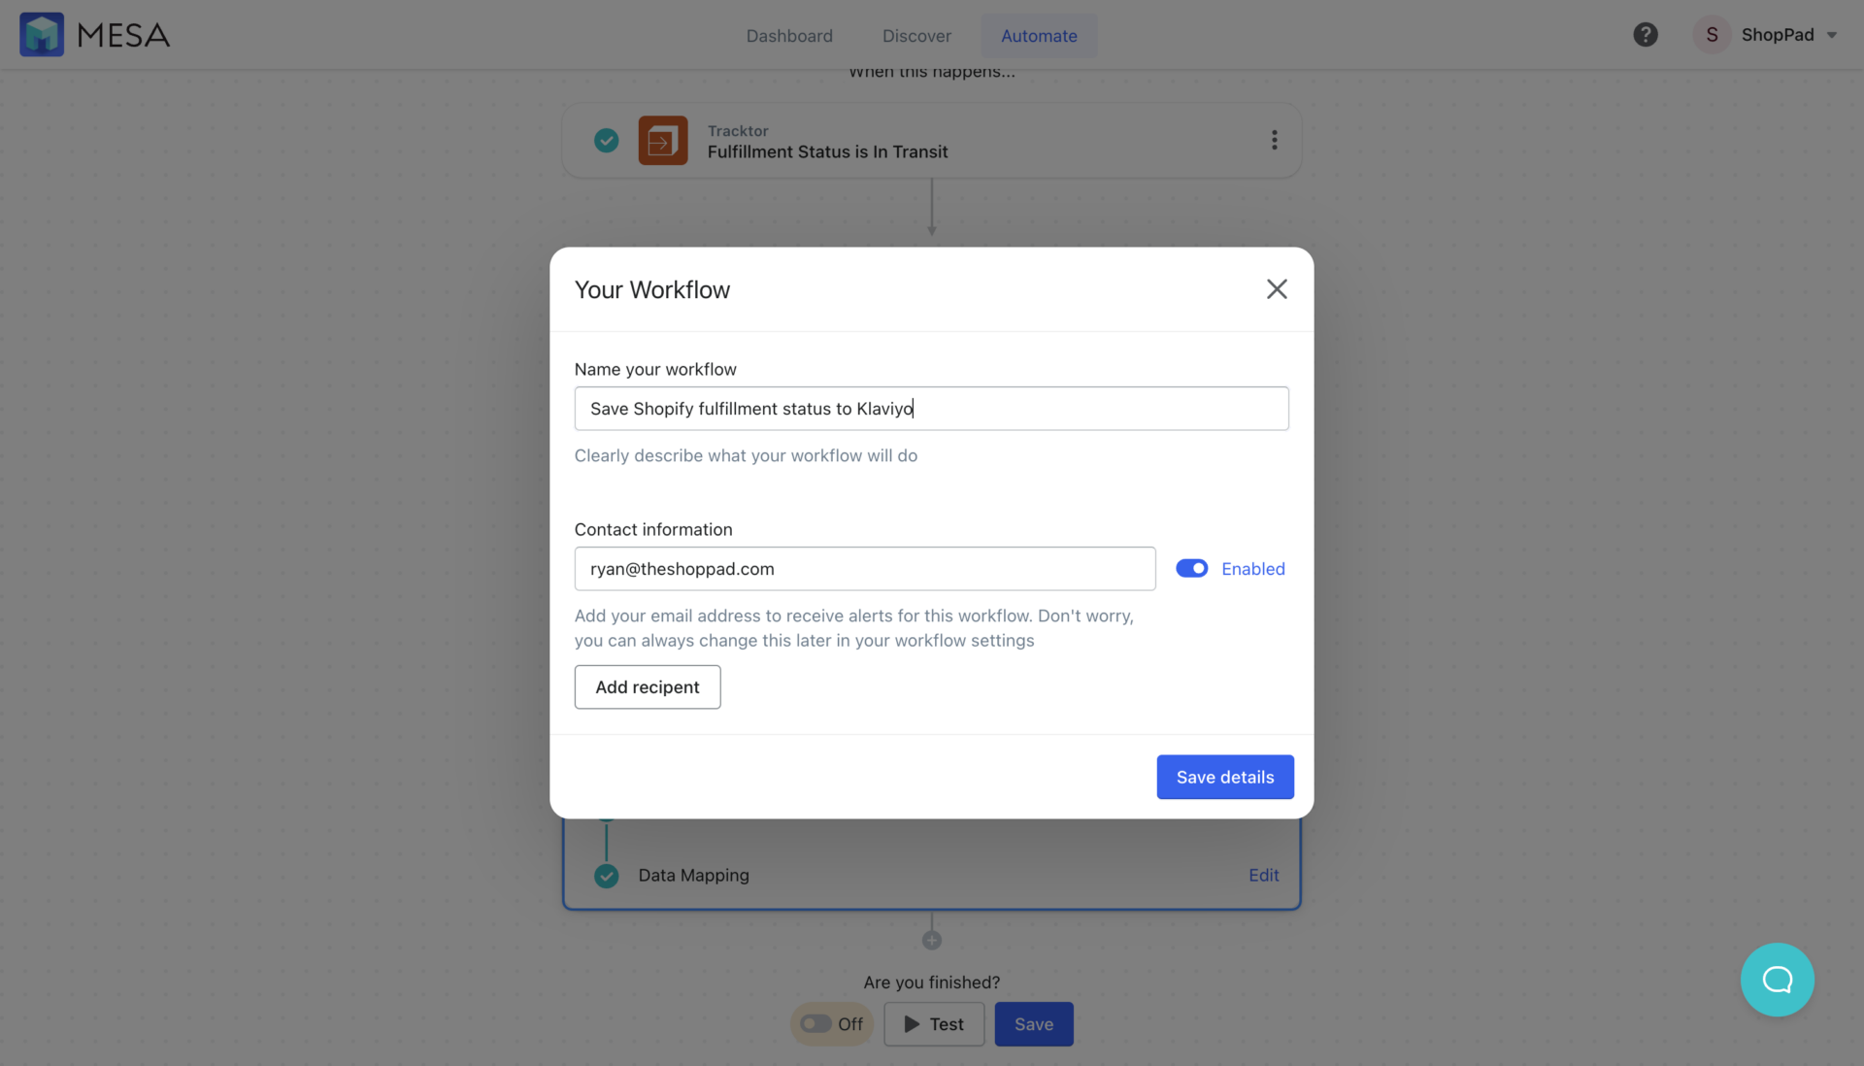The image size is (1864, 1066).
Task: Disable the Enabled toggle for contact alerts
Action: click(x=1191, y=568)
